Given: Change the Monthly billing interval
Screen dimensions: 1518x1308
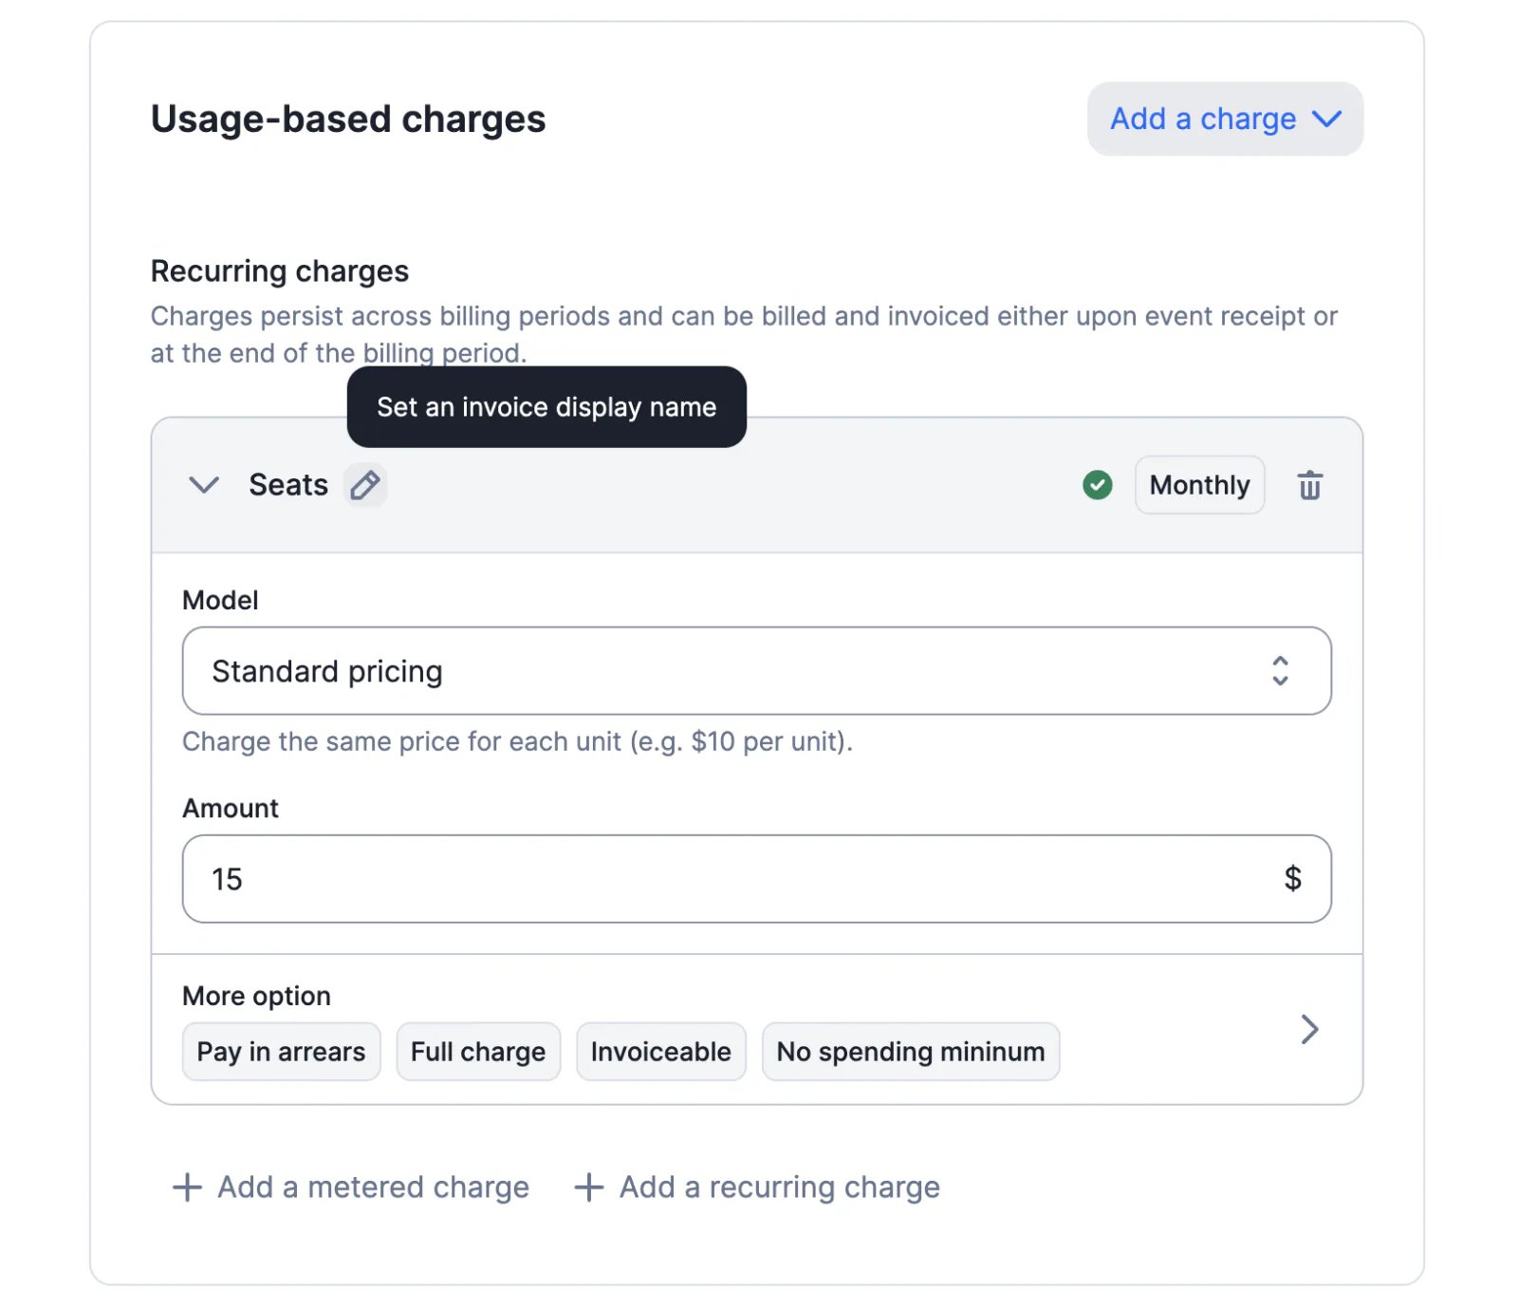Looking at the screenshot, I should pyautogui.click(x=1199, y=485).
